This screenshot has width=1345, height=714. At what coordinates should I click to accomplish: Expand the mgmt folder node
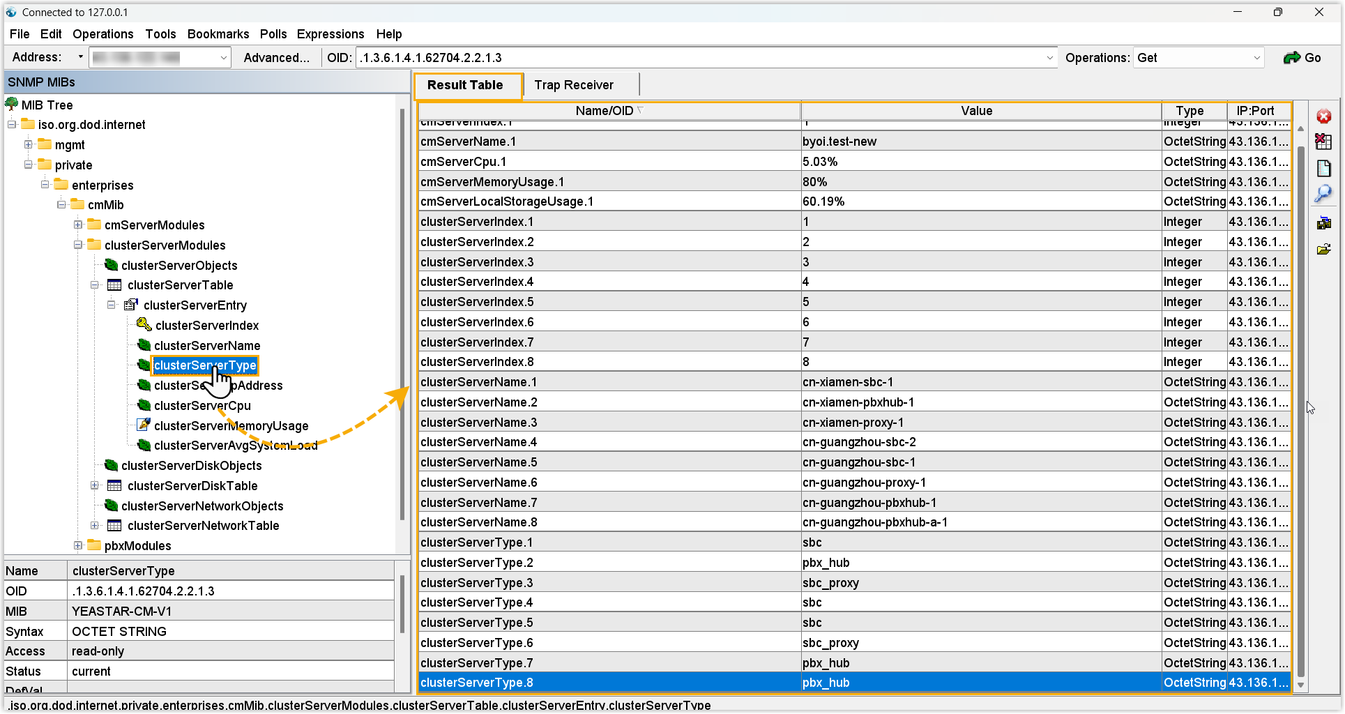coord(29,145)
